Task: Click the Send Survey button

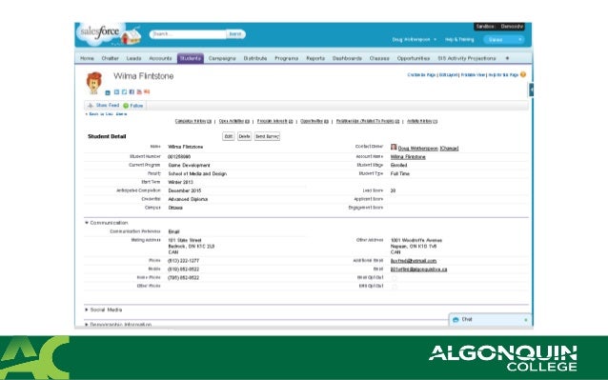Action: 267,136
